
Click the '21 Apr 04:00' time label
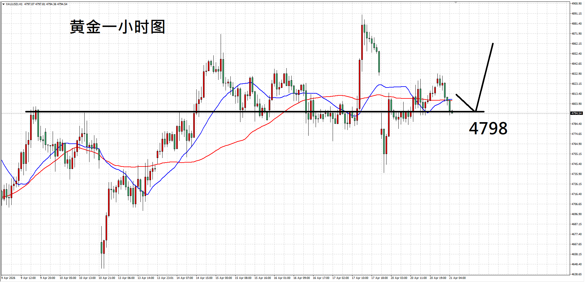(457, 278)
